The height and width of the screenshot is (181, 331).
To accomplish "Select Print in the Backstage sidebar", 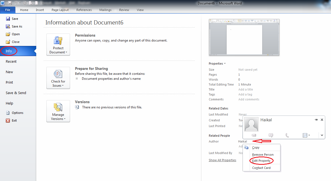I will tap(9, 83).
